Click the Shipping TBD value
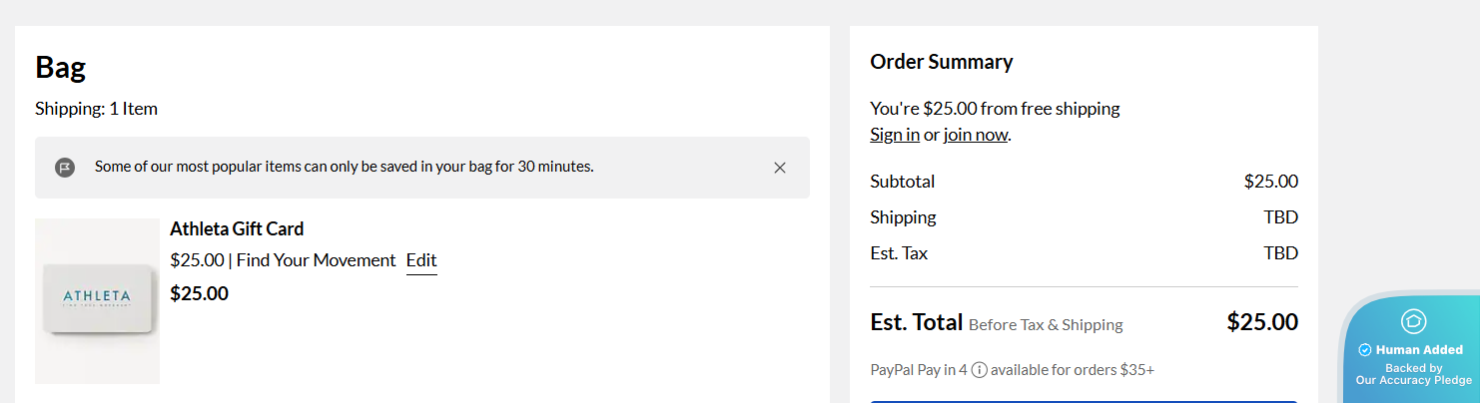Image resolution: width=1480 pixels, height=403 pixels. click(1280, 217)
